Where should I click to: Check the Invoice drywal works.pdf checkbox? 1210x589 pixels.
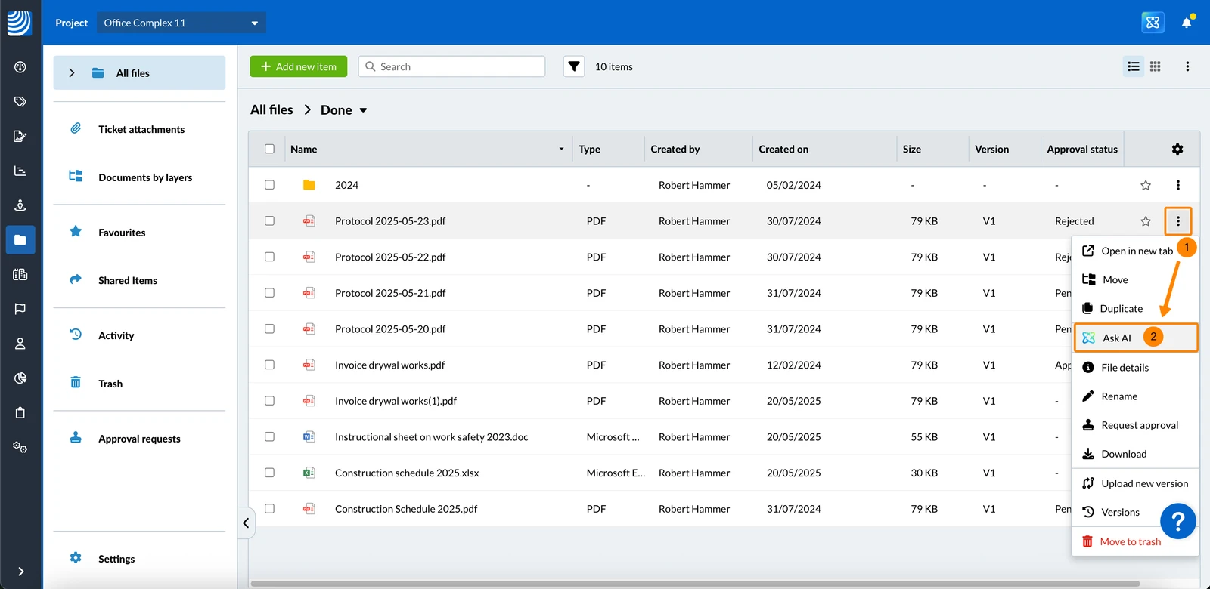(269, 365)
